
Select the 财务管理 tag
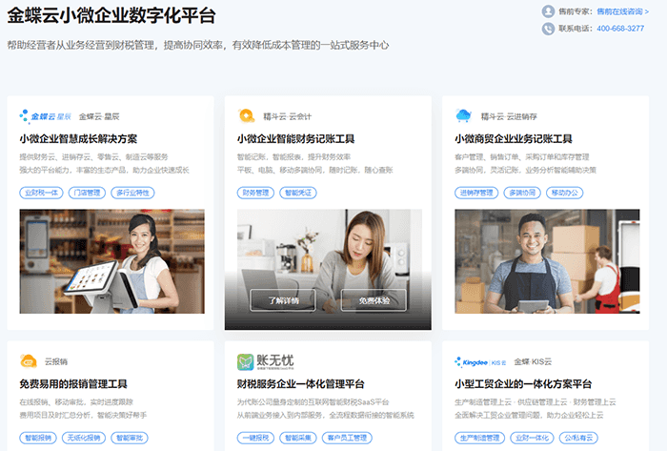pyautogui.click(x=255, y=193)
